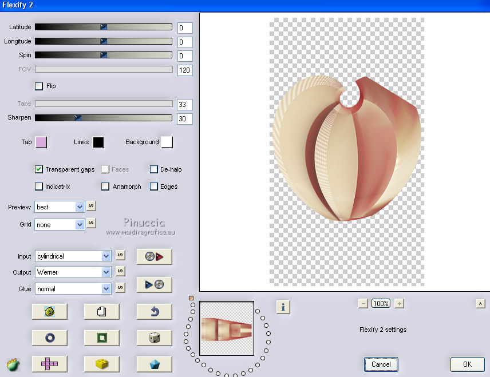
Task: Click the Sharpen value field
Action: pos(185,118)
